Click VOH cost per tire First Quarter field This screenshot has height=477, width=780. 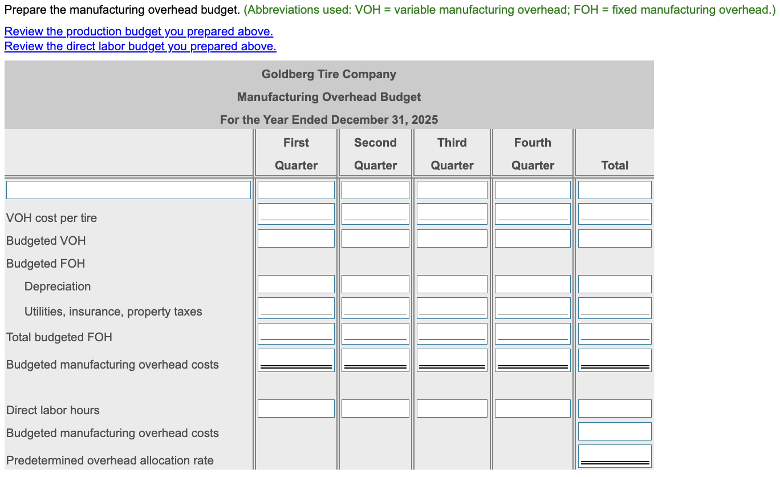click(296, 213)
